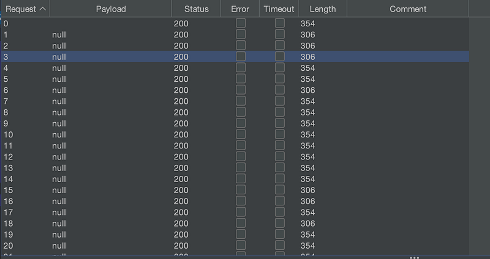This screenshot has height=259, width=490.
Task: Sort by the Request column header
Action: click(24, 9)
